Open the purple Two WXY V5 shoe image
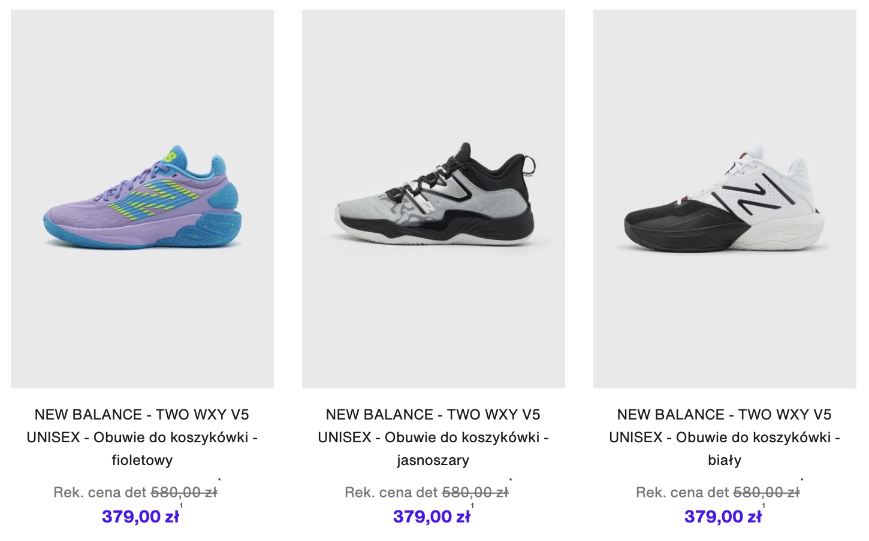 click(142, 199)
